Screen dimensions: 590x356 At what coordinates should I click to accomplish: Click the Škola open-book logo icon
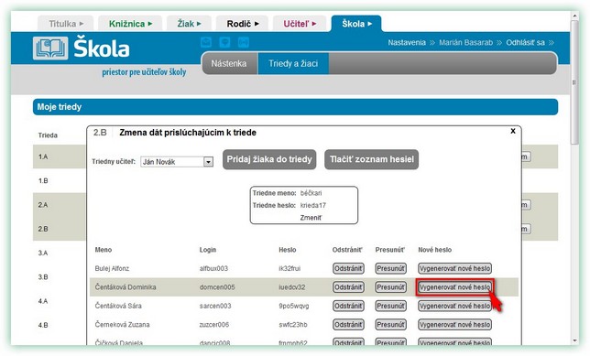[50, 49]
